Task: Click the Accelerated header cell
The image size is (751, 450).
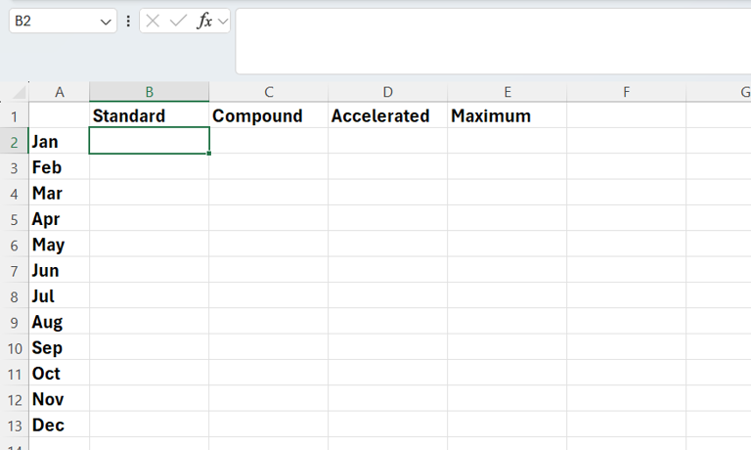Action: pos(388,115)
